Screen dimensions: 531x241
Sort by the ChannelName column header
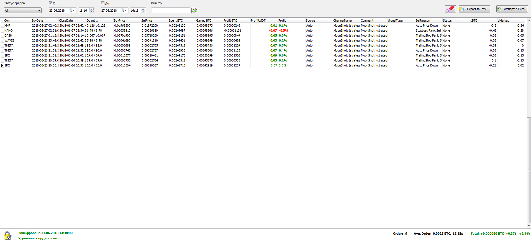(x=346, y=20)
